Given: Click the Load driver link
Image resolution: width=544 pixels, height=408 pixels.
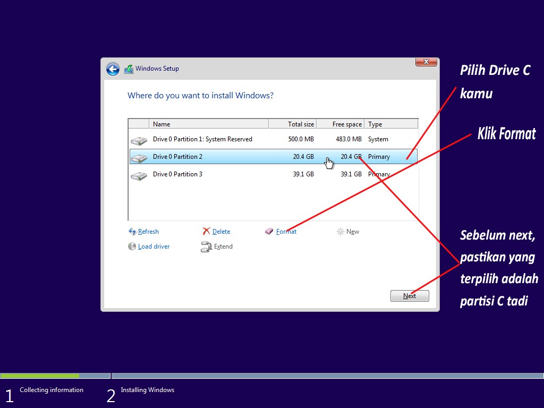Looking at the screenshot, I should (x=154, y=246).
